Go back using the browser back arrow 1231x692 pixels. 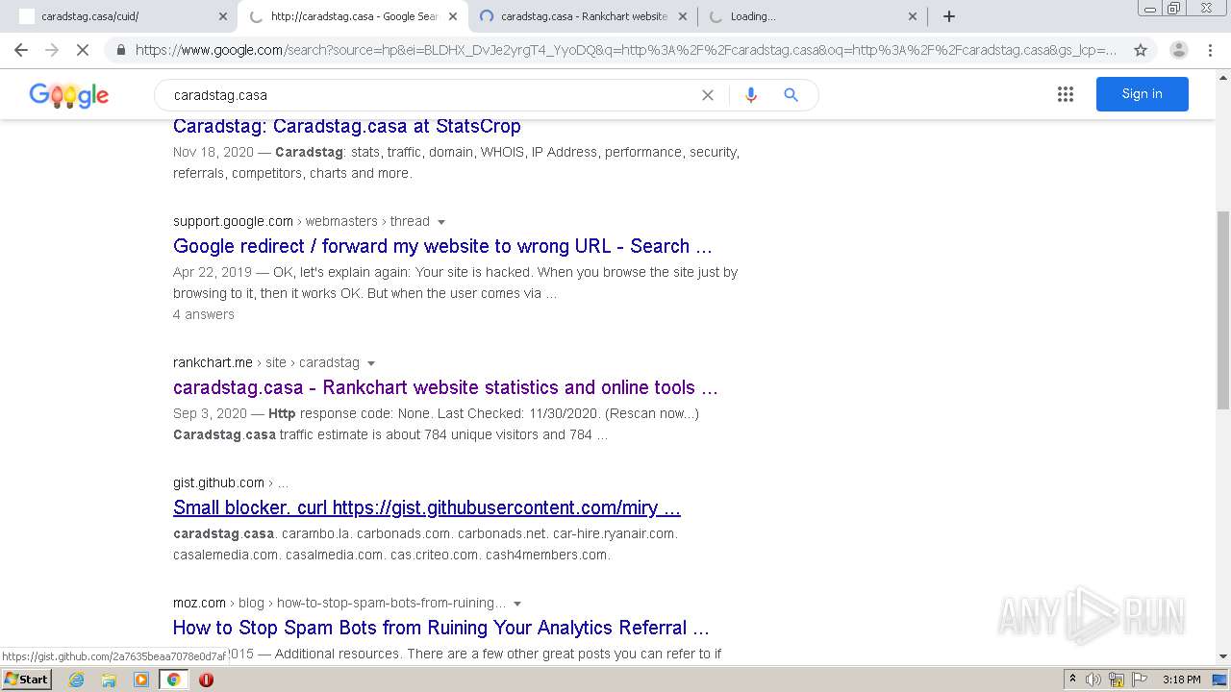pyautogui.click(x=21, y=50)
